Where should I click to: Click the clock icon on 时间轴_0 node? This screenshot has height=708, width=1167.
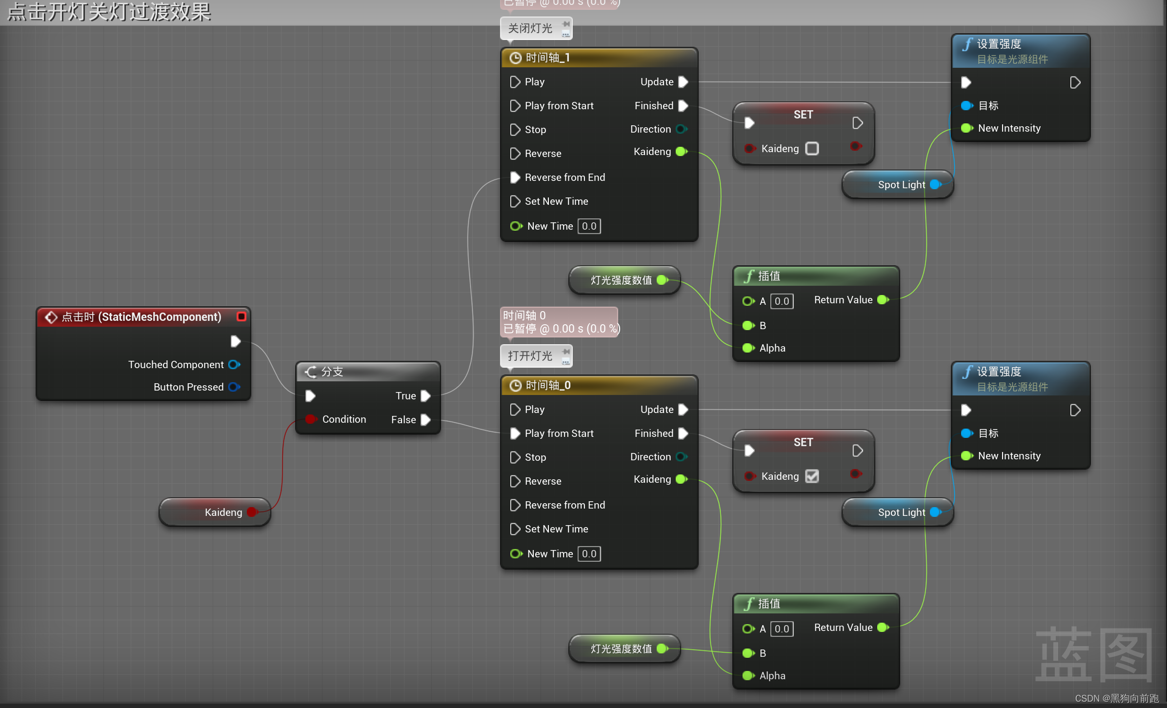tap(515, 386)
